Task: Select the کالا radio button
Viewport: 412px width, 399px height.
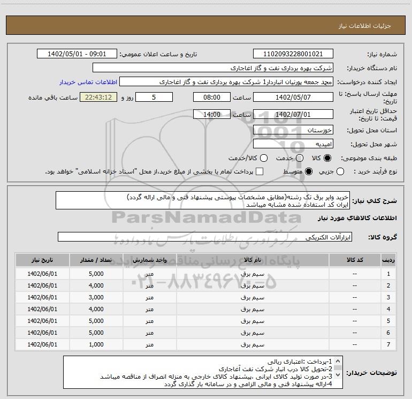Action: [327, 158]
